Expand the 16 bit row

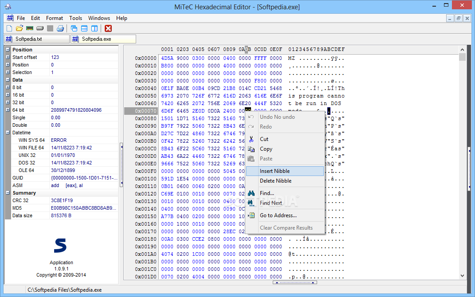(x=8, y=95)
